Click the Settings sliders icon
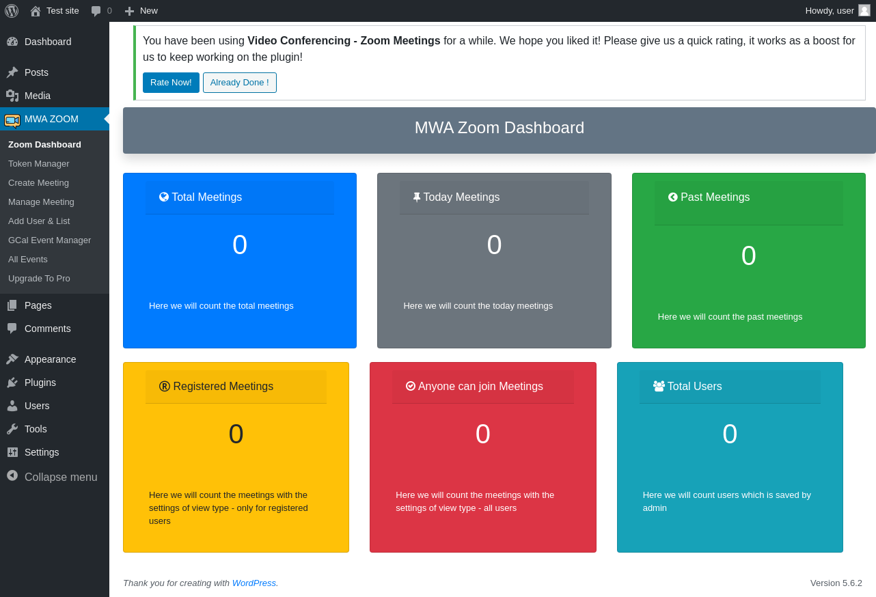The width and height of the screenshot is (876, 597). tap(12, 452)
